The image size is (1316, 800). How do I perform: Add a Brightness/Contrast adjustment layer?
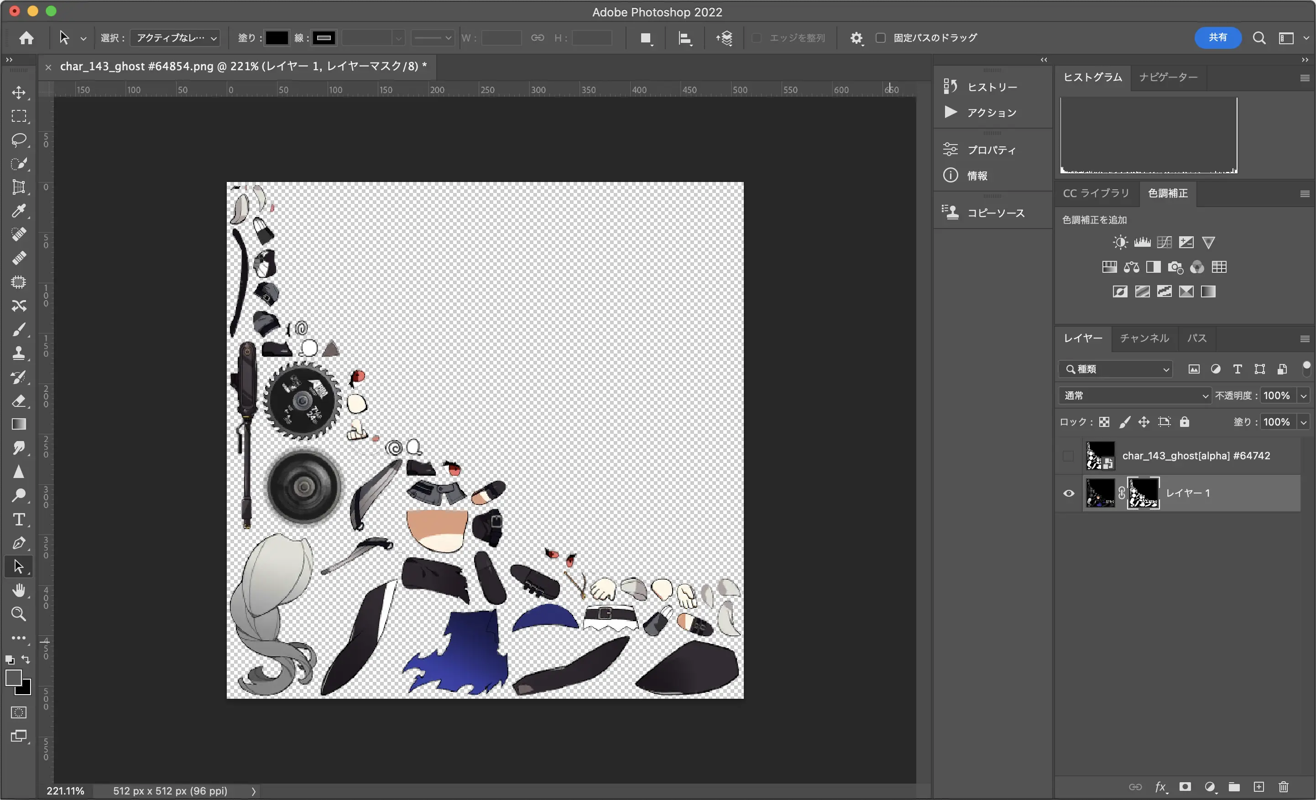click(1120, 242)
